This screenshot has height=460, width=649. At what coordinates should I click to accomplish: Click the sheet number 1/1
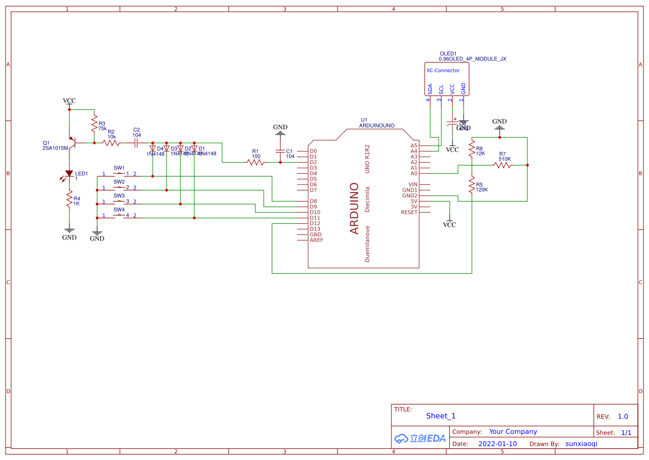(x=626, y=433)
